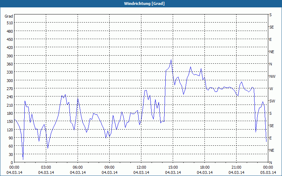Click the N compass label at 0

[x=271, y=163]
